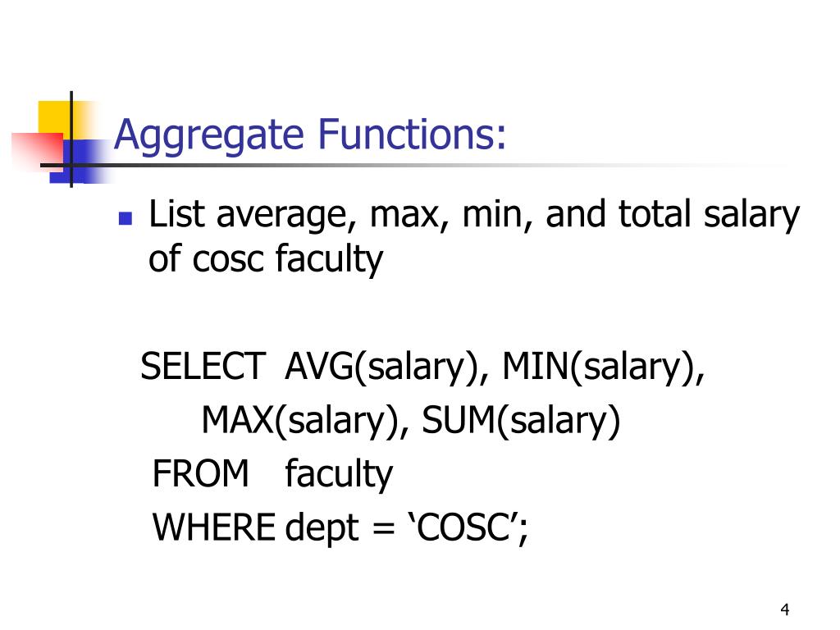The height and width of the screenshot is (630, 840).
Task: Click the word 'dept' in the WHERE clause
Action: [322, 529]
